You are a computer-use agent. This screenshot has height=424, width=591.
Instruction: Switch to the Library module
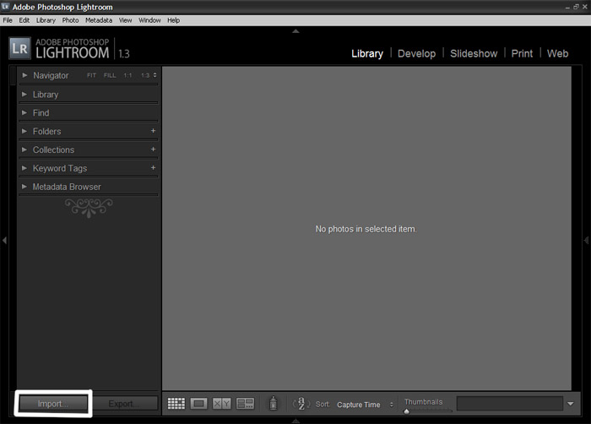[x=367, y=53]
